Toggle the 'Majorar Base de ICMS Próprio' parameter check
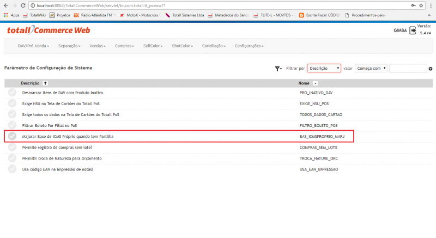Viewport: 436px width, 238px height. [x=12, y=136]
